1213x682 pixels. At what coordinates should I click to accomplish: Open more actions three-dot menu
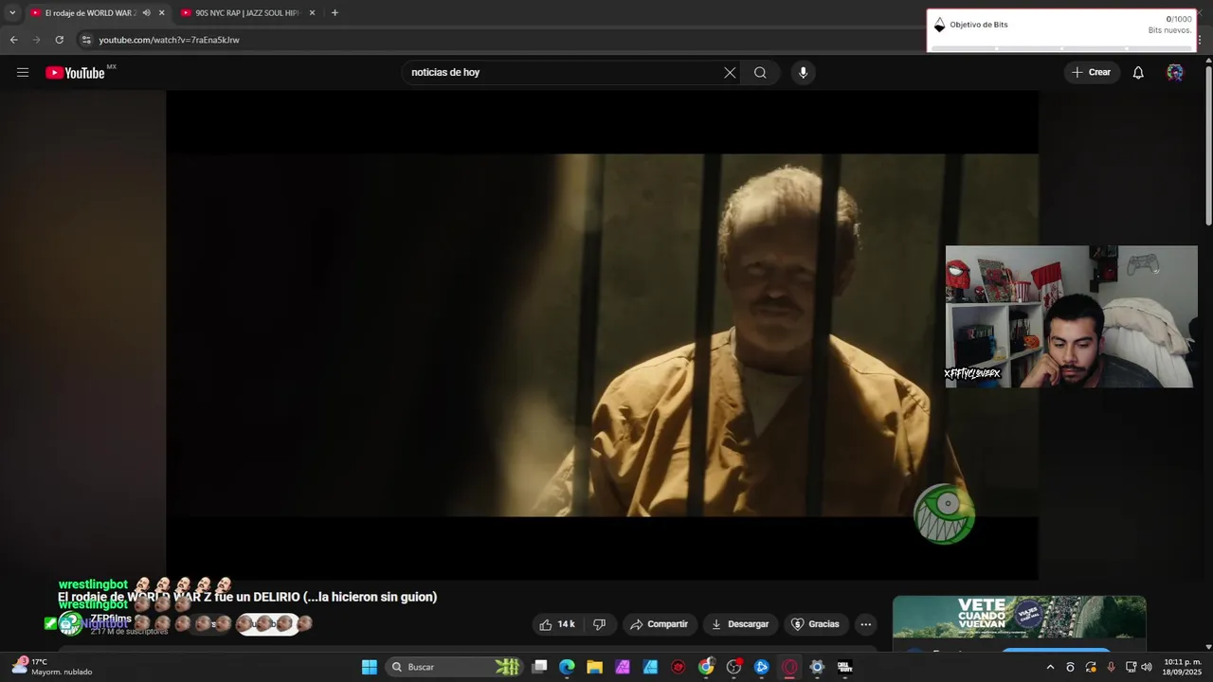coord(865,624)
